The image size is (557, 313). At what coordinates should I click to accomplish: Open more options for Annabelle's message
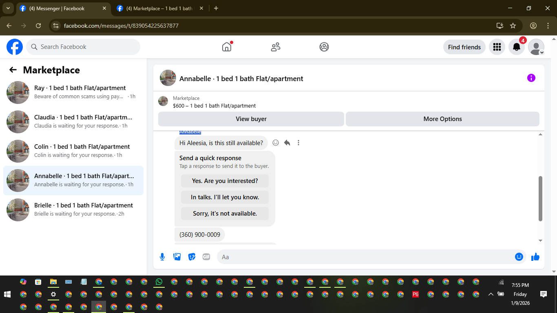(298, 143)
